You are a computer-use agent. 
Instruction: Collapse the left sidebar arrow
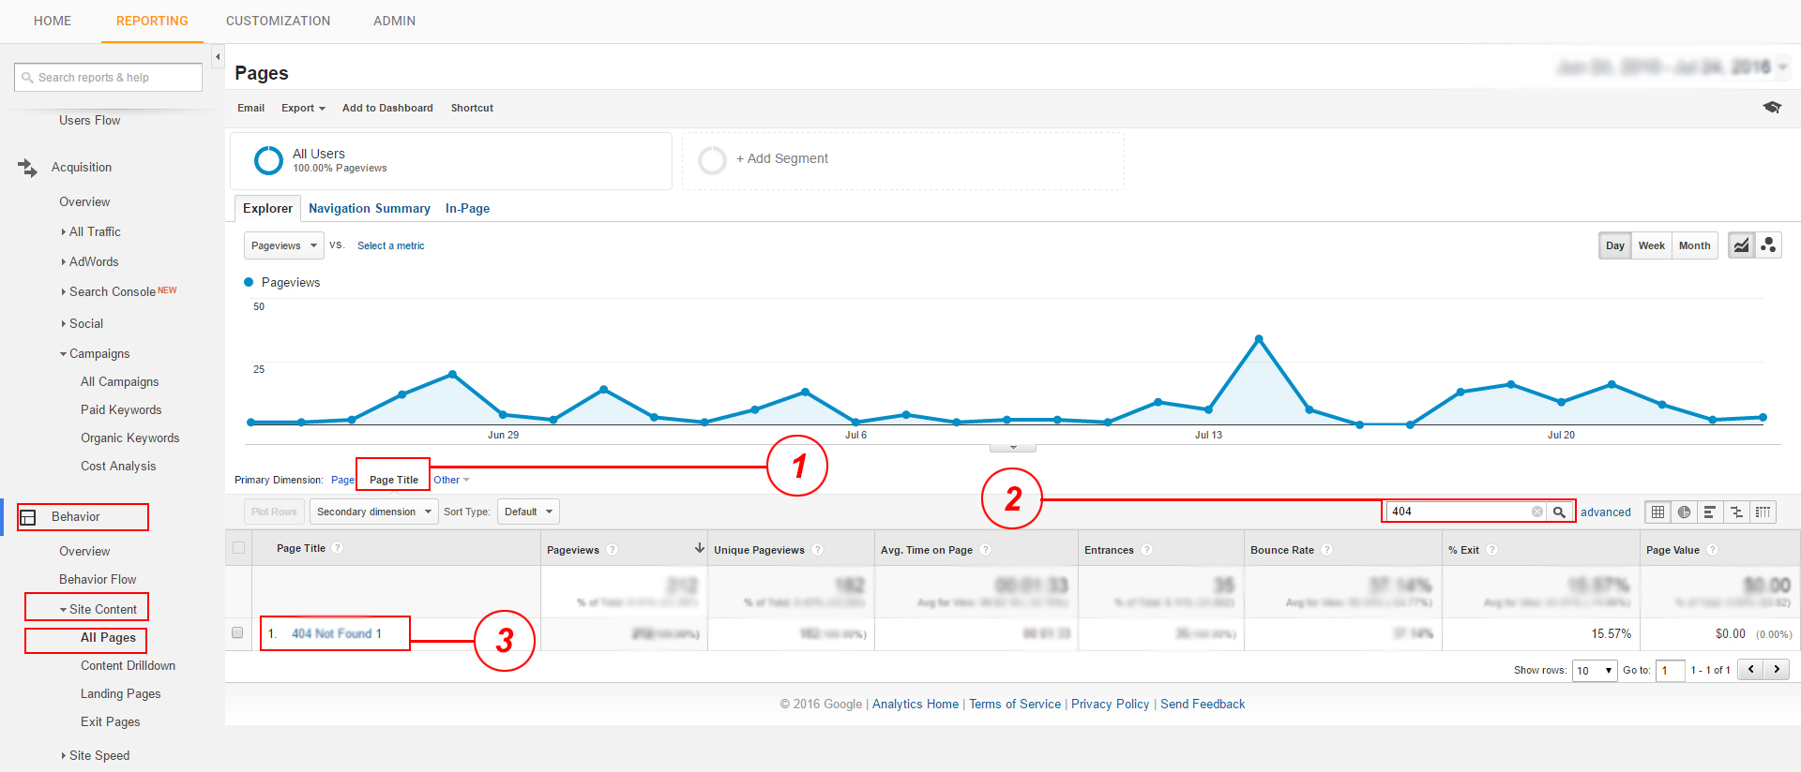[x=218, y=57]
